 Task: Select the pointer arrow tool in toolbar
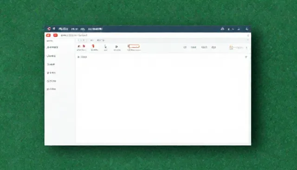(105, 46)
